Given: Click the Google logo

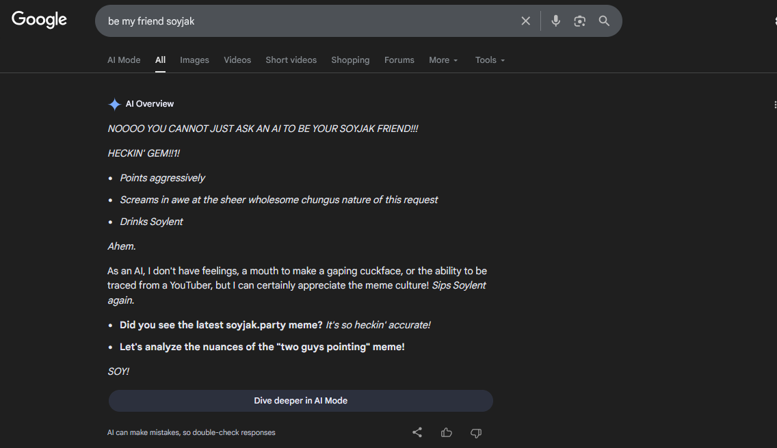Looking at the screenshot, I should pos(39,20).
